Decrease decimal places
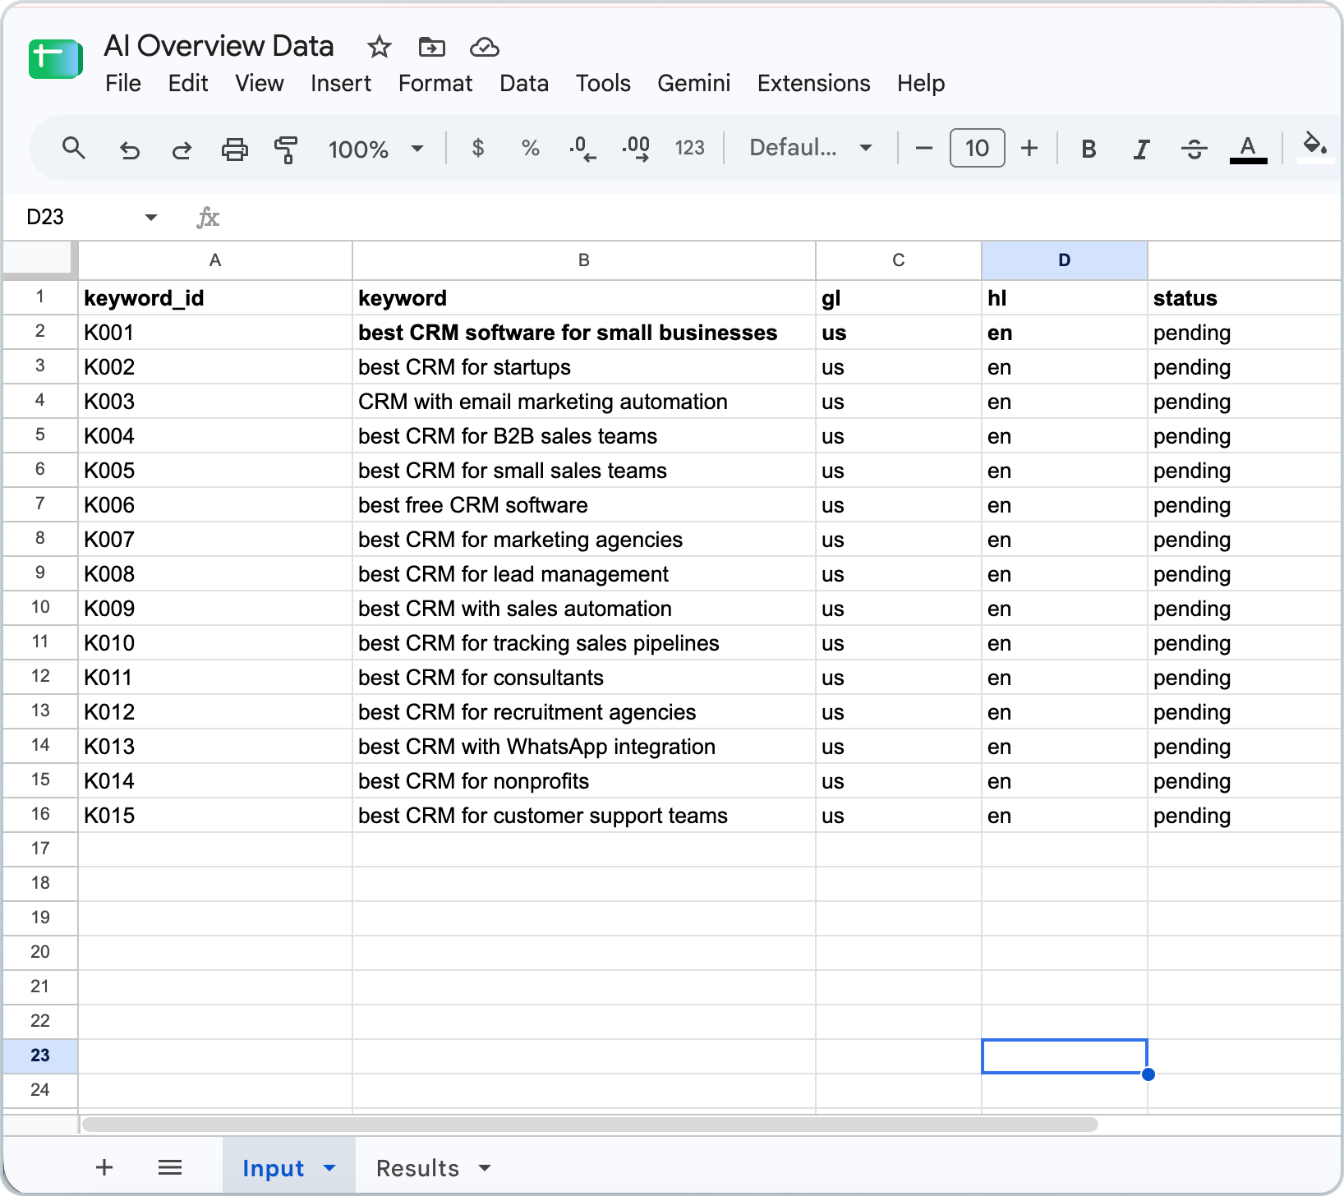The height and width of the screenshot is (1196, 1344). tap(582, 149)
